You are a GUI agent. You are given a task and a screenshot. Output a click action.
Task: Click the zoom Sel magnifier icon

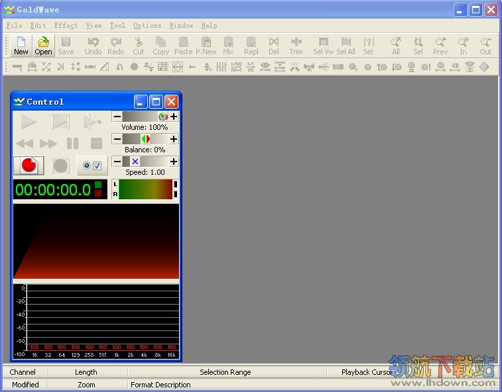pyautogui.click(x=418, y=46)
